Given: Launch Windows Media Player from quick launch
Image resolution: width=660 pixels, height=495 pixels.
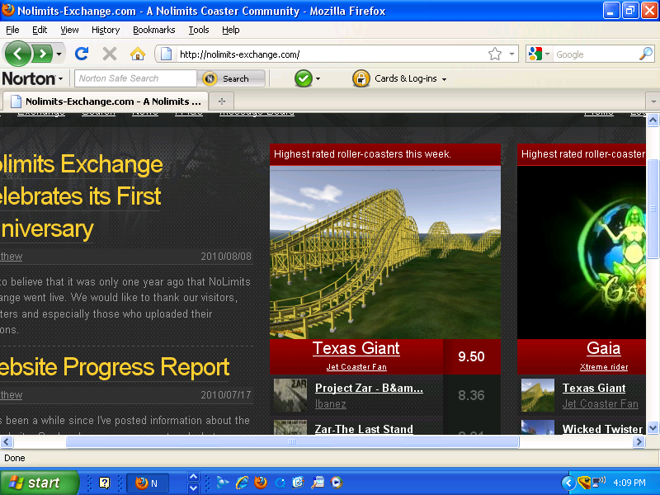Looking at the screenshot, I should click(x=337, y=483).
